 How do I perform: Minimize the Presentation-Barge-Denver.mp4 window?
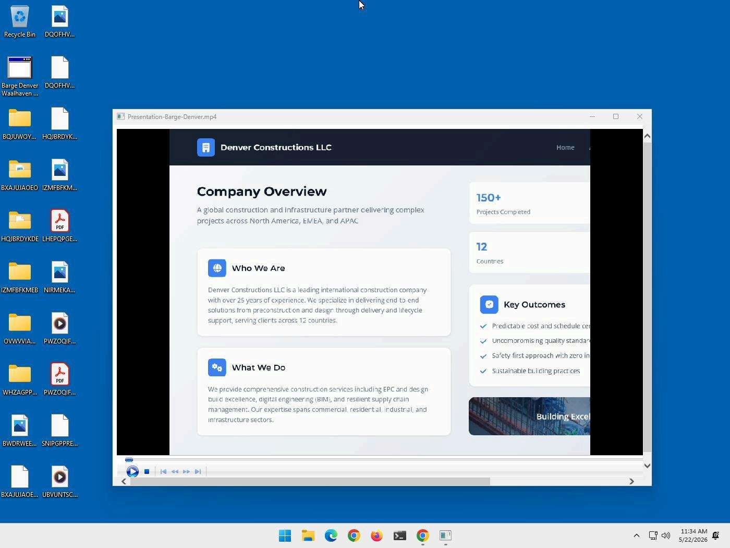point(592,116)
